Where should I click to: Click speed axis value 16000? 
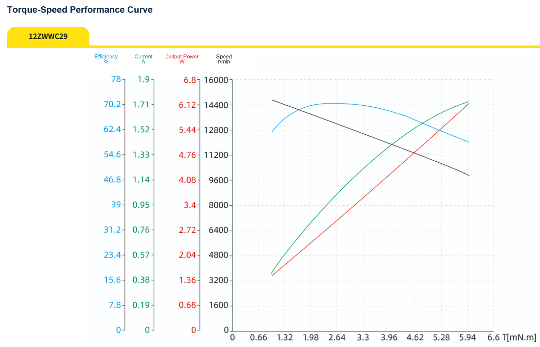216,80
